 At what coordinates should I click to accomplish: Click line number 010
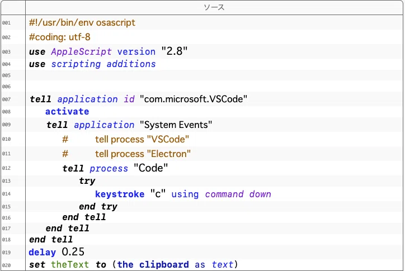(7, 139)
